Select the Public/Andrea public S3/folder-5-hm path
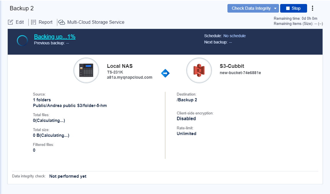This screenshot has height=194, width=330. tap(70, 106)
